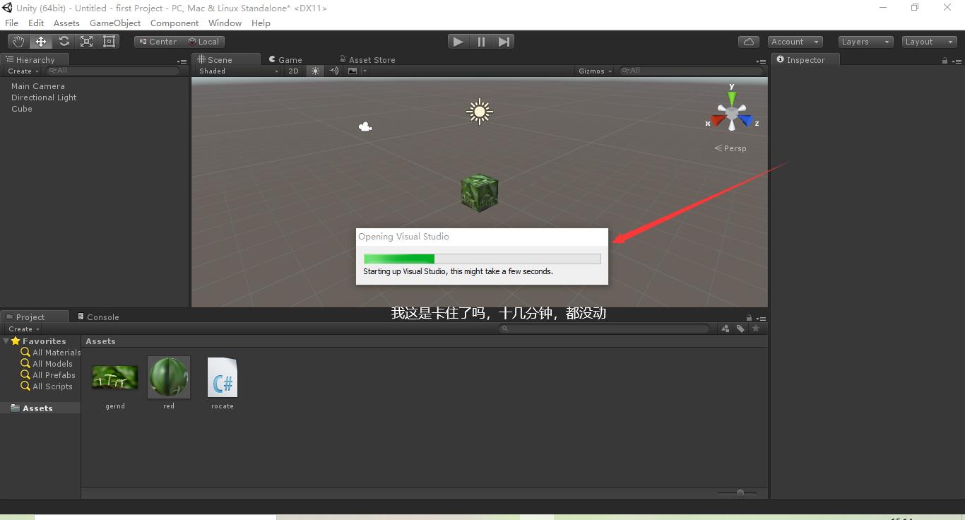This screenshot has height=520, width=965.
Task: Select the Hand pan tool
Action: [18, 41]
